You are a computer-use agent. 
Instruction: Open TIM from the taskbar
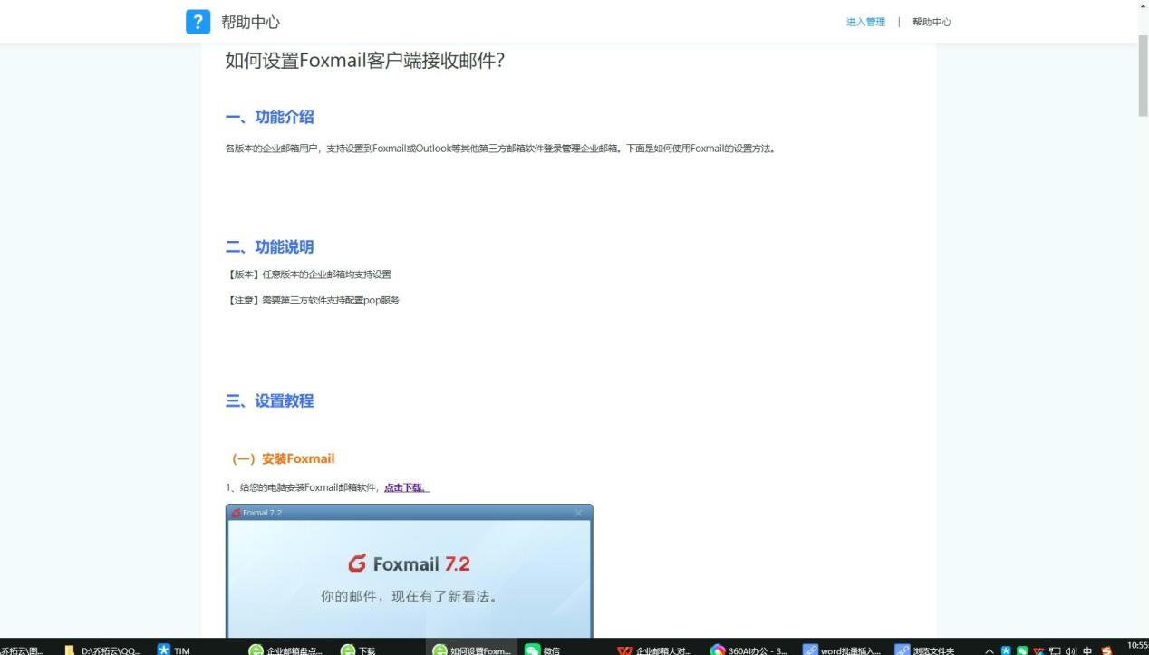tap(174, 650)
